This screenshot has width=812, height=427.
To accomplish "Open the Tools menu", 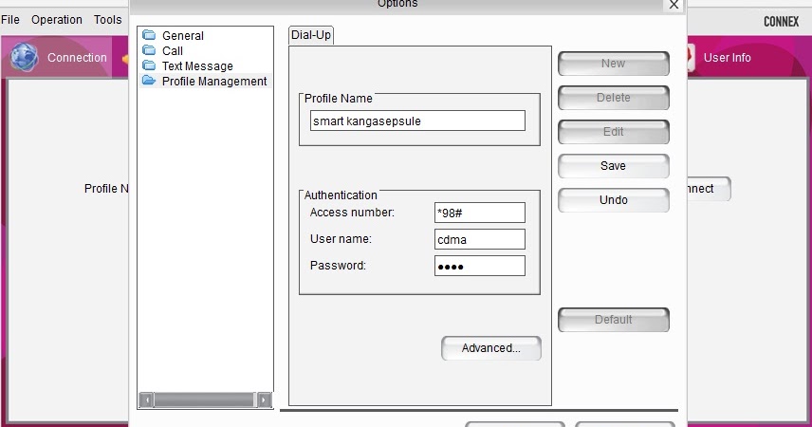I will 108,20.
